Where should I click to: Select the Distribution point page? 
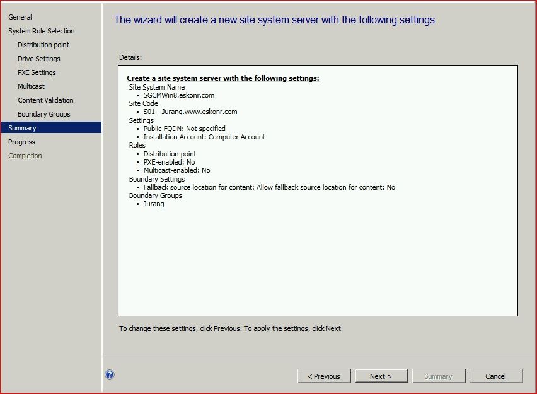pyautogui.click(x=43, y=45)
